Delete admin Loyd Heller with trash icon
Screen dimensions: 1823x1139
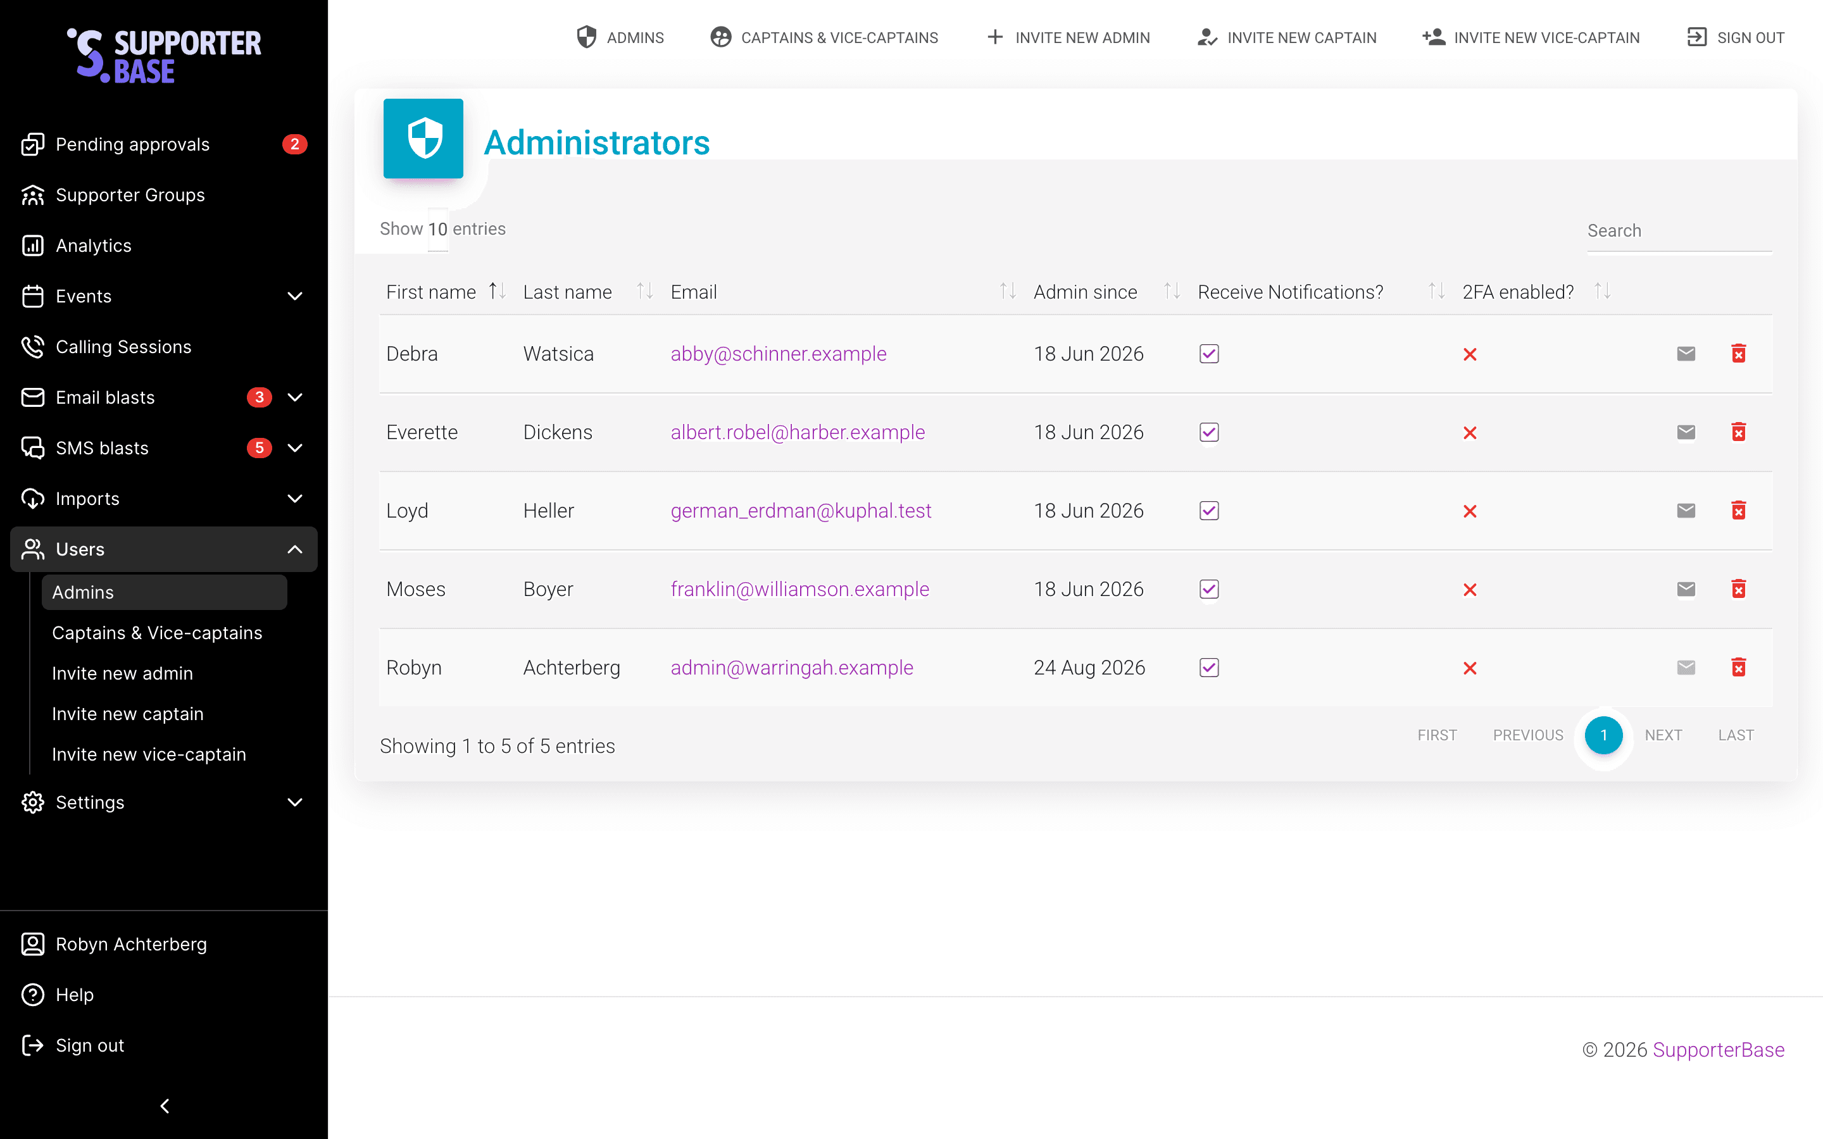pyautogui.click(x=1739, y=510)
